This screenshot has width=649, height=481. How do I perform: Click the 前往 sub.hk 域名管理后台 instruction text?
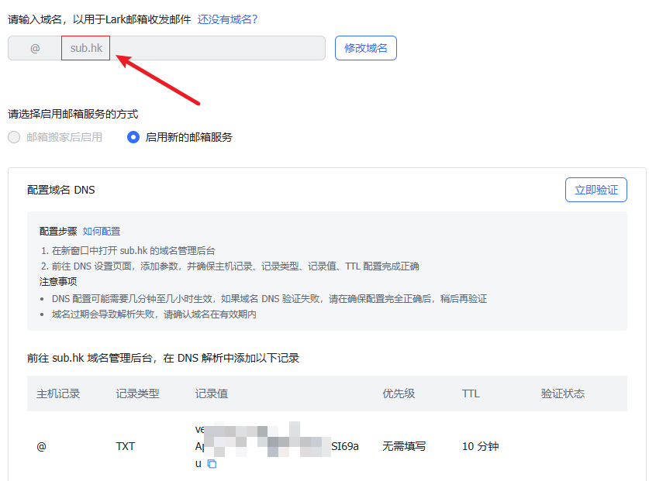[x=163, y=358]
